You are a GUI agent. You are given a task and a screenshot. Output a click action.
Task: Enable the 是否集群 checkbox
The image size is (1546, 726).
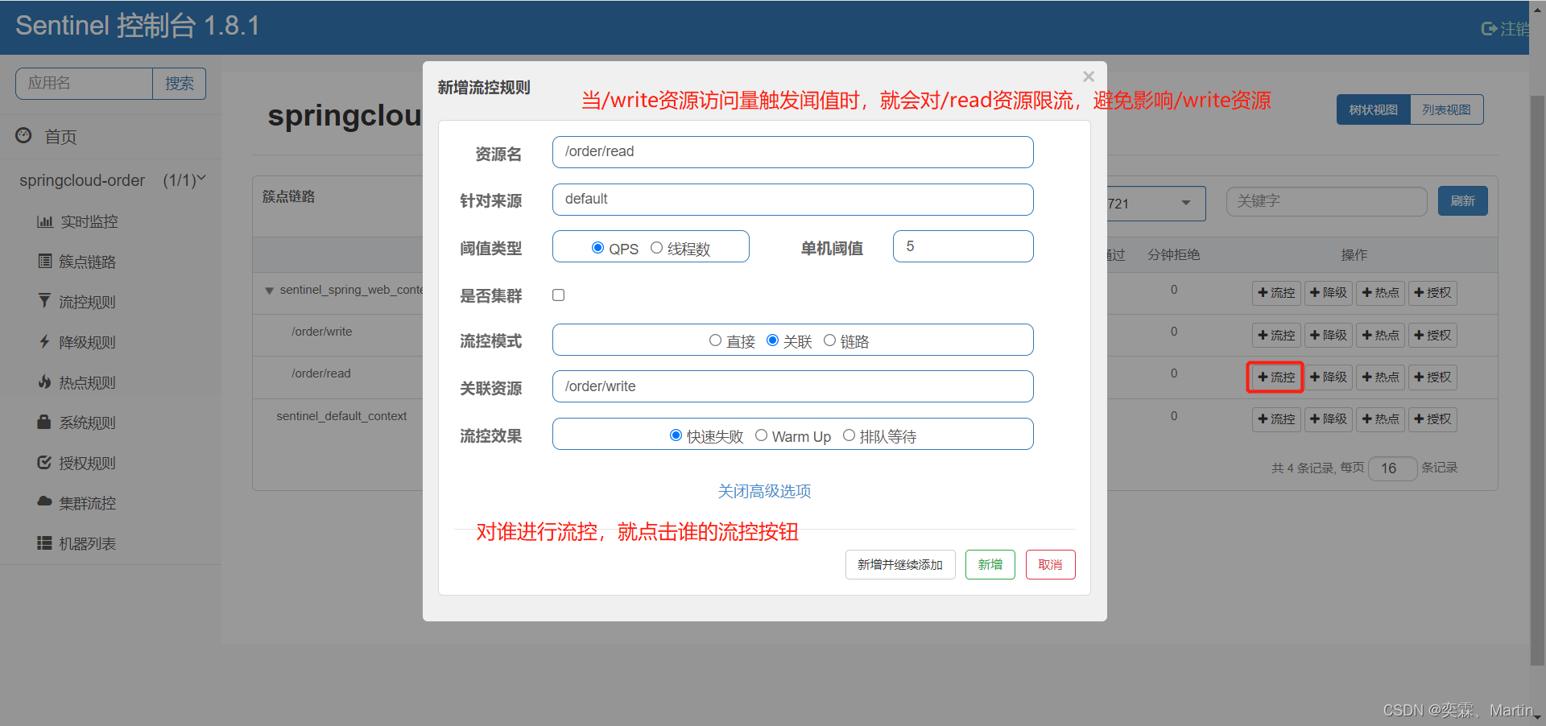[558, 295]
